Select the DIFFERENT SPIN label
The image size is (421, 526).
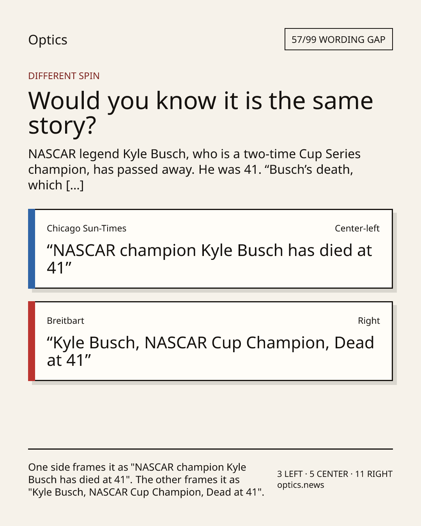click(64, 76)
